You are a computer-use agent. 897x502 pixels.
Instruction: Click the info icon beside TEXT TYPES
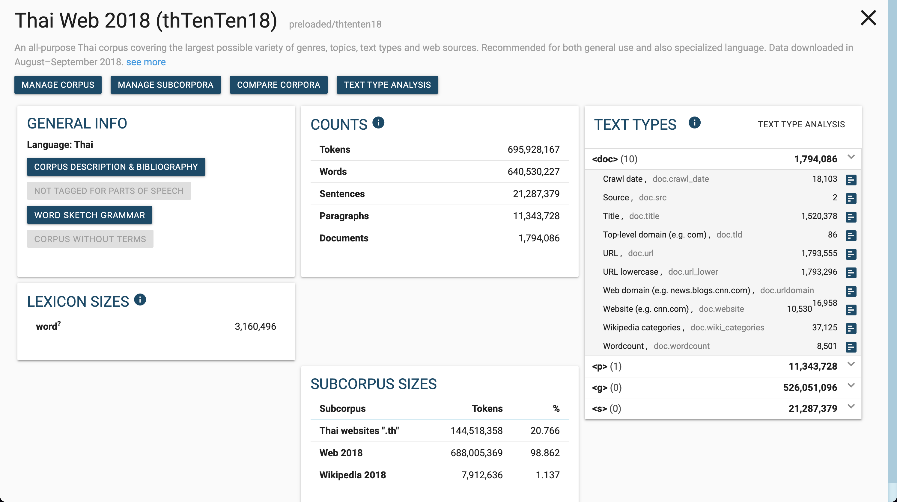click(694, 123)
